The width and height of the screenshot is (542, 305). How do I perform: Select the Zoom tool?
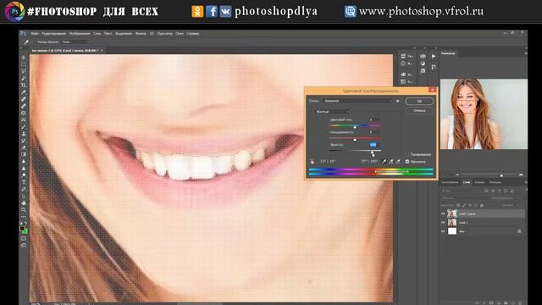[x=24, y=209]
